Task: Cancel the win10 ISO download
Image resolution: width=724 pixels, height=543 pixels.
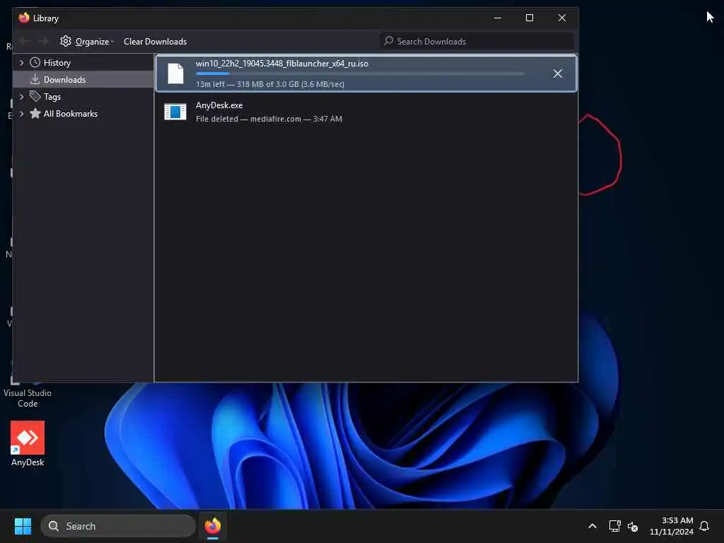Action: tap(557, 74)
